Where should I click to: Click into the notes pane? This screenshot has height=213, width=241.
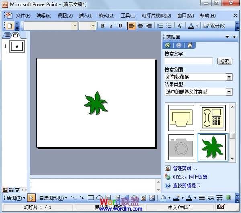tap(93, 186)
